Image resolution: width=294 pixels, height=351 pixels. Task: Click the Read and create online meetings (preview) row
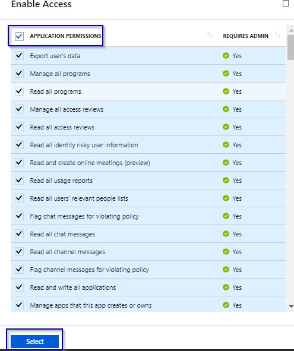(148, 163)
